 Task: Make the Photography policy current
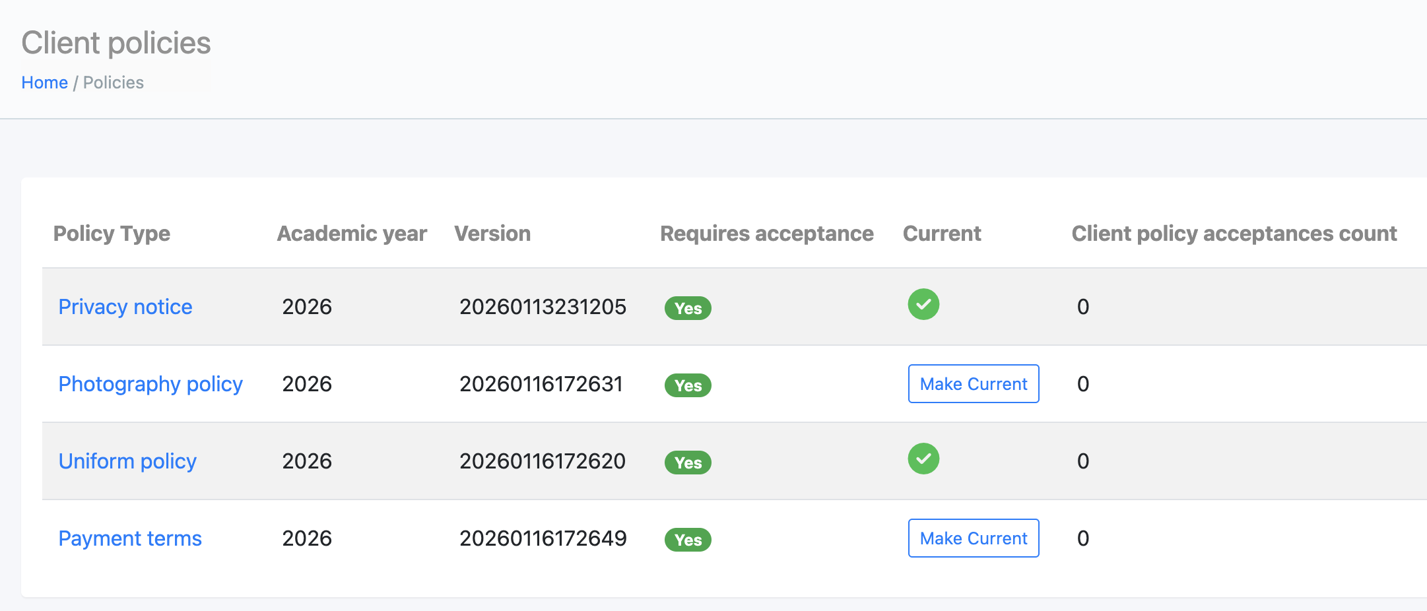tap(974, 384)
